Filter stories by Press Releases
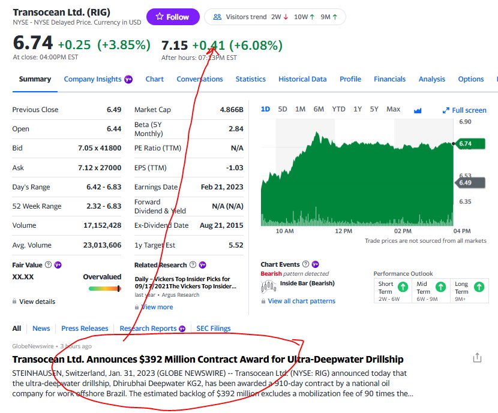The width and height of the screenshot is (498, 413). pyautogui.click(x=85, y=328)
